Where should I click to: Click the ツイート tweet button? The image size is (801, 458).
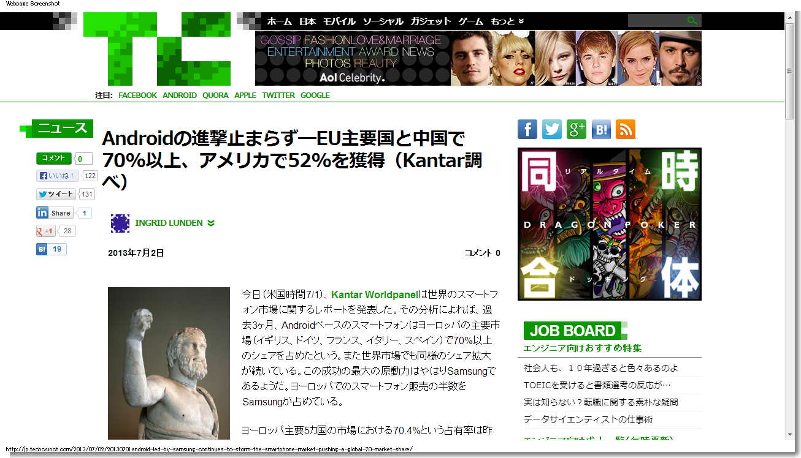tap(56, 194)
